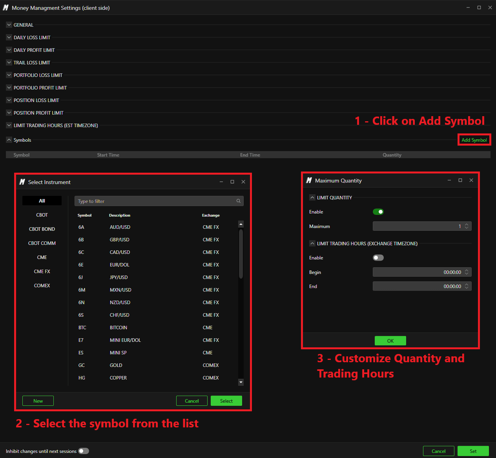Viewport: 496px width, 458px height.
Task: Select the CME FX exchange tab
Action: [42, 271]
